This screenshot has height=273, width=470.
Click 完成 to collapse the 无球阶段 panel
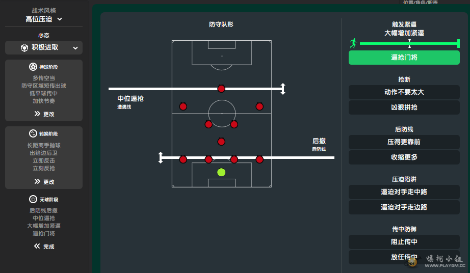click(x=44, y=247)
